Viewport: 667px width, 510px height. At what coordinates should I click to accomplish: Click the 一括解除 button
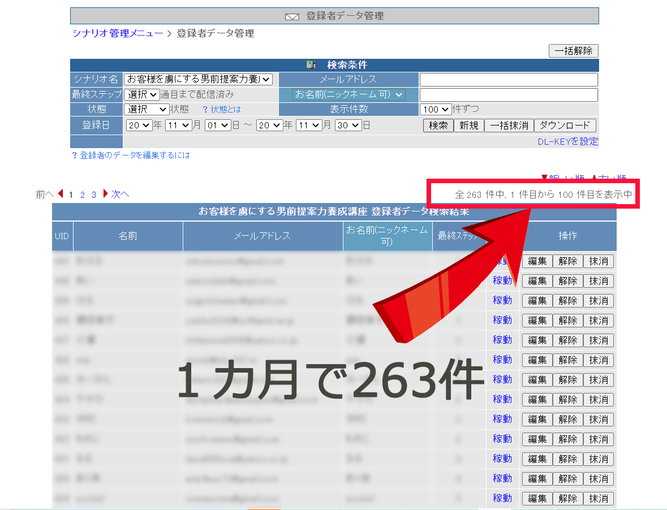point(574,51)
